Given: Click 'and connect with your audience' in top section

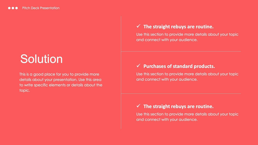Looking at the screenshot, I should 167,40.
